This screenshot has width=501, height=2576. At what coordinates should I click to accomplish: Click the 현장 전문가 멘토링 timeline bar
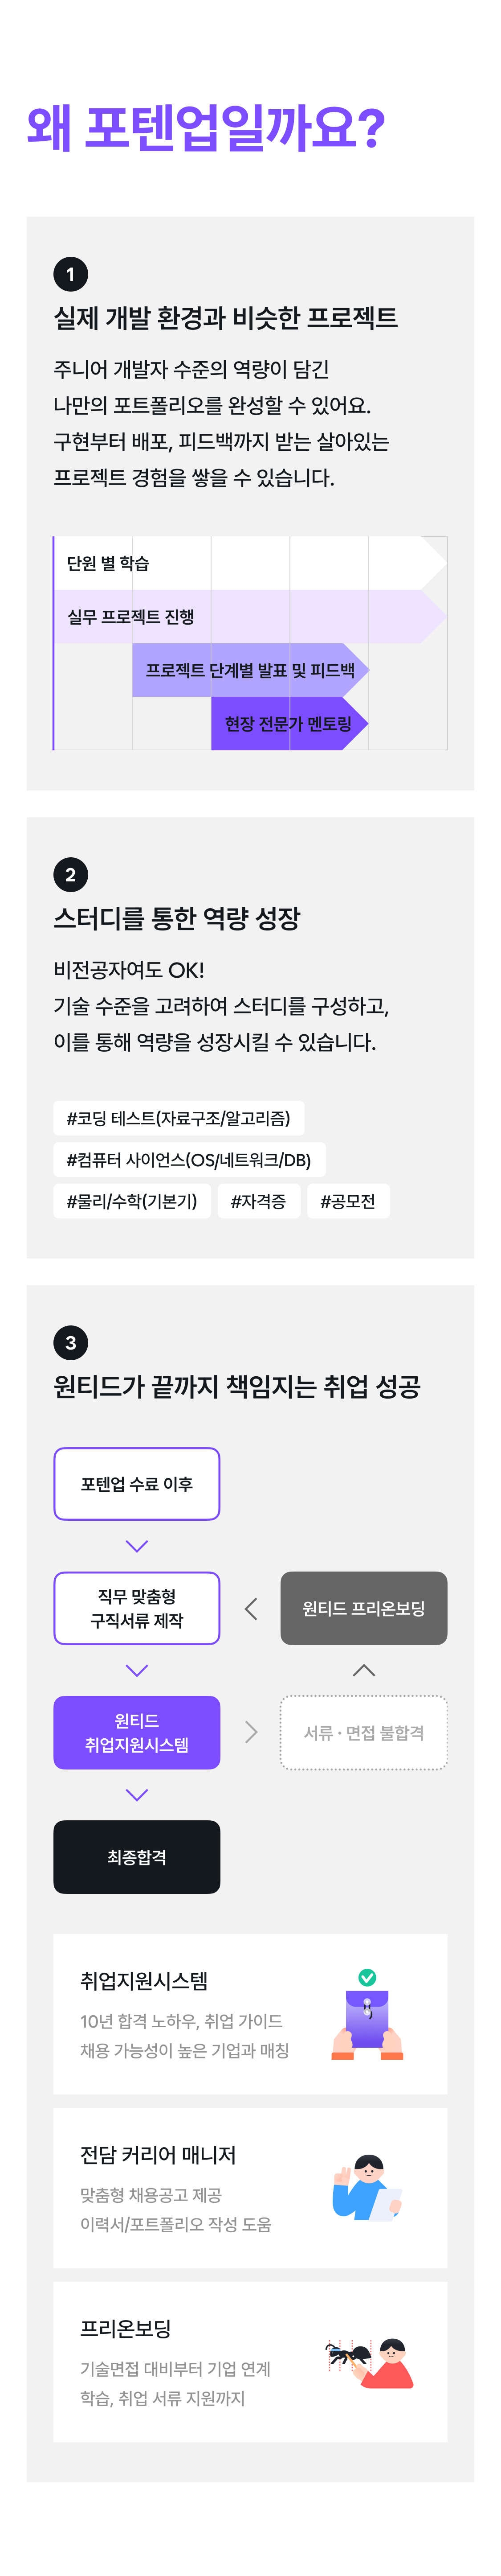pos(289,723)
